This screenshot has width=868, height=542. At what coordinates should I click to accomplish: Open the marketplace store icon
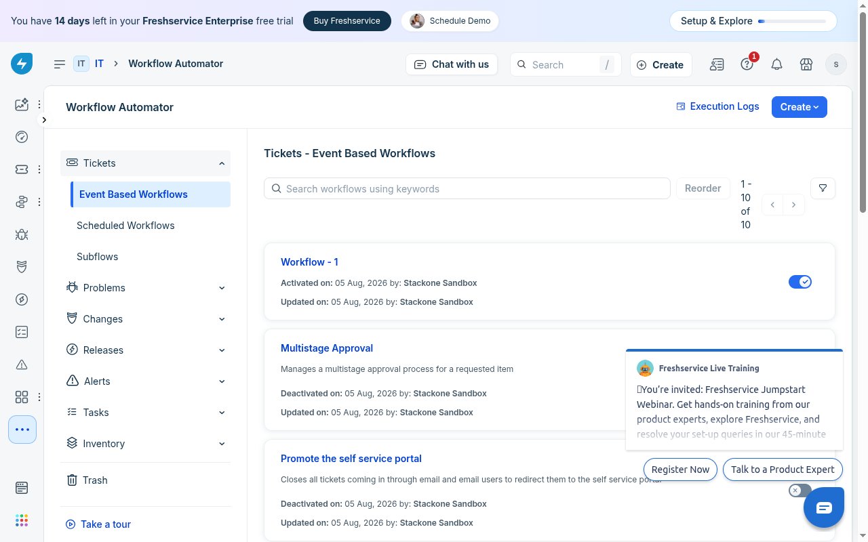(x=806, y=64)
